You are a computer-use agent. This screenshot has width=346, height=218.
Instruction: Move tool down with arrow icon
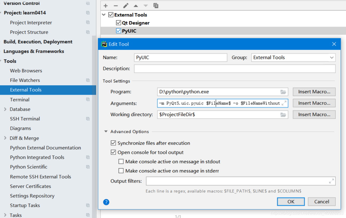(x=146, y=6)
